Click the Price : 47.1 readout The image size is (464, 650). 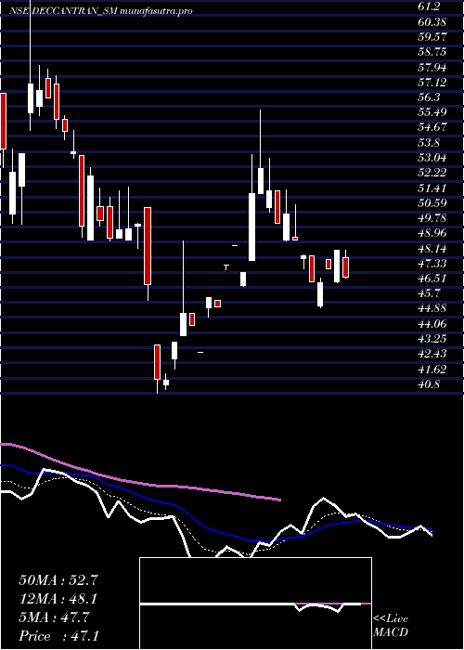pyautogui.click(x=58, y=636)
